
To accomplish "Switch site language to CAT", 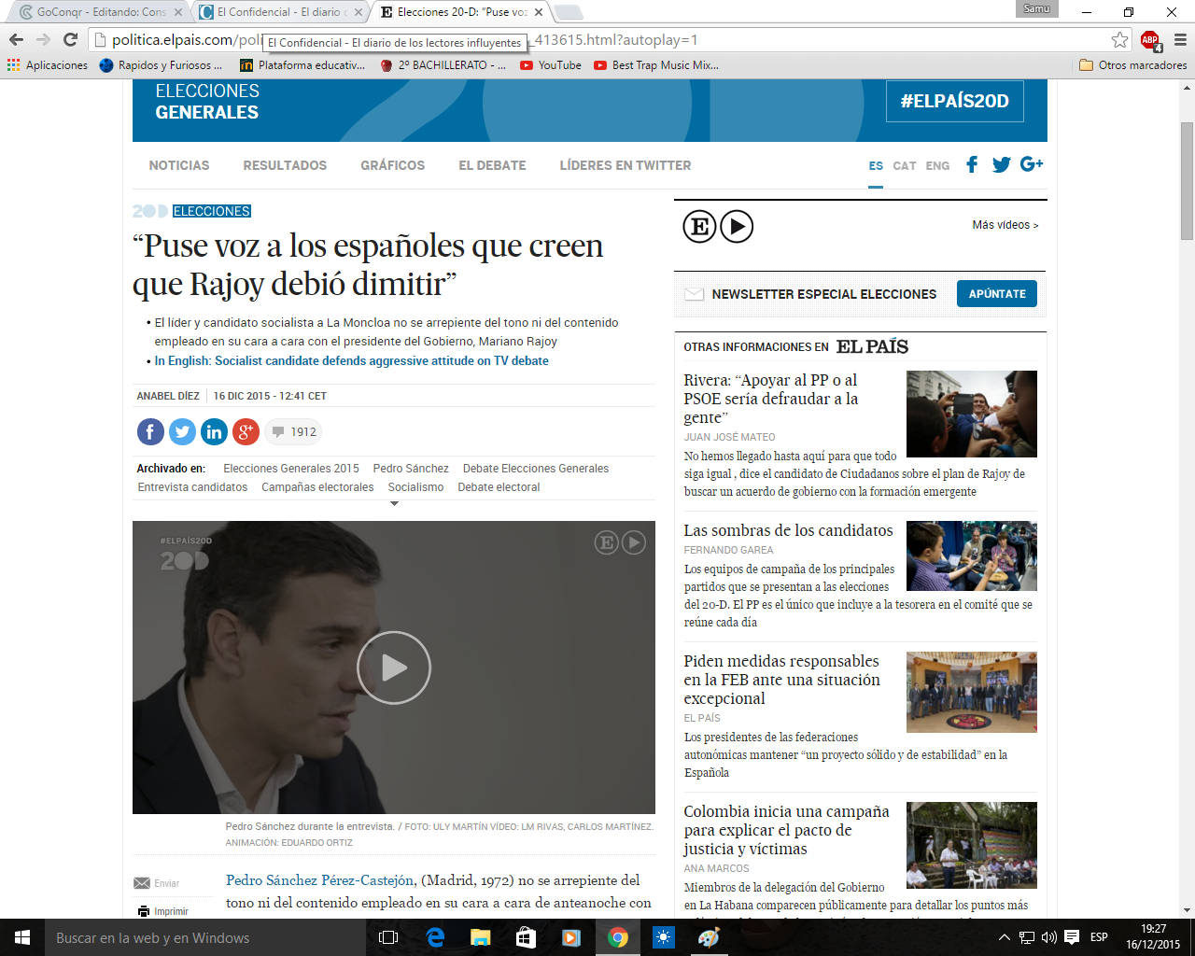I will click(x=904, y=166).
